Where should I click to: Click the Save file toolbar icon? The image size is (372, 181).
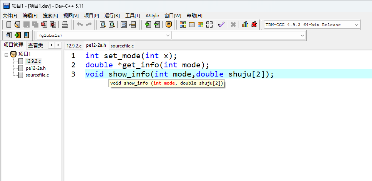pyautogui.click(x=27, y=24)
